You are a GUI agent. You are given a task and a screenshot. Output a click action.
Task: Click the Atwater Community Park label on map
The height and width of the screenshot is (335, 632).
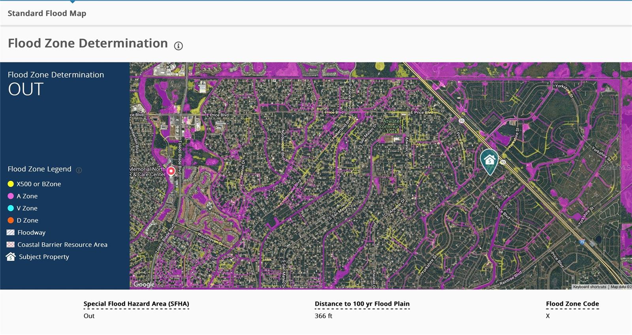pos(392,127)
